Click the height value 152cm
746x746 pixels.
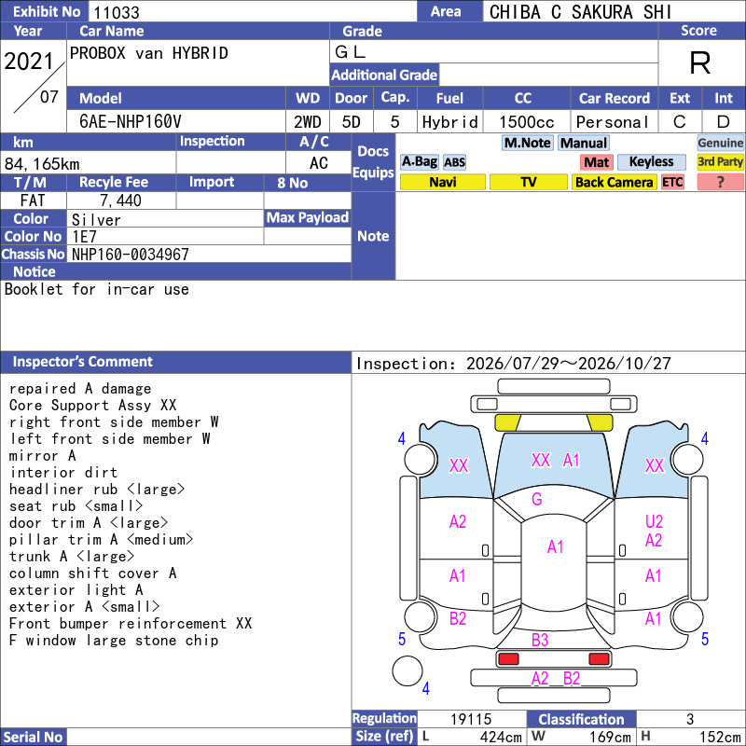(x=720, y=737)
